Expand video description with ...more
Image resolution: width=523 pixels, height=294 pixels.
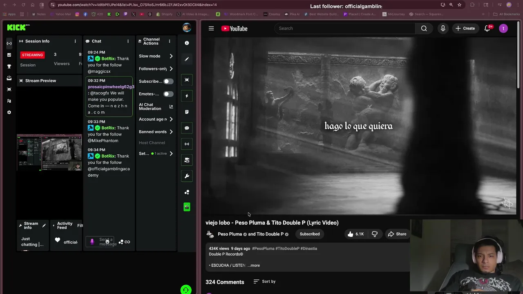click(254, 265)
